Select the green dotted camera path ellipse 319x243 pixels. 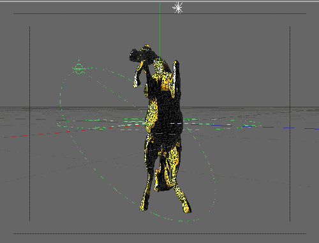138,145
